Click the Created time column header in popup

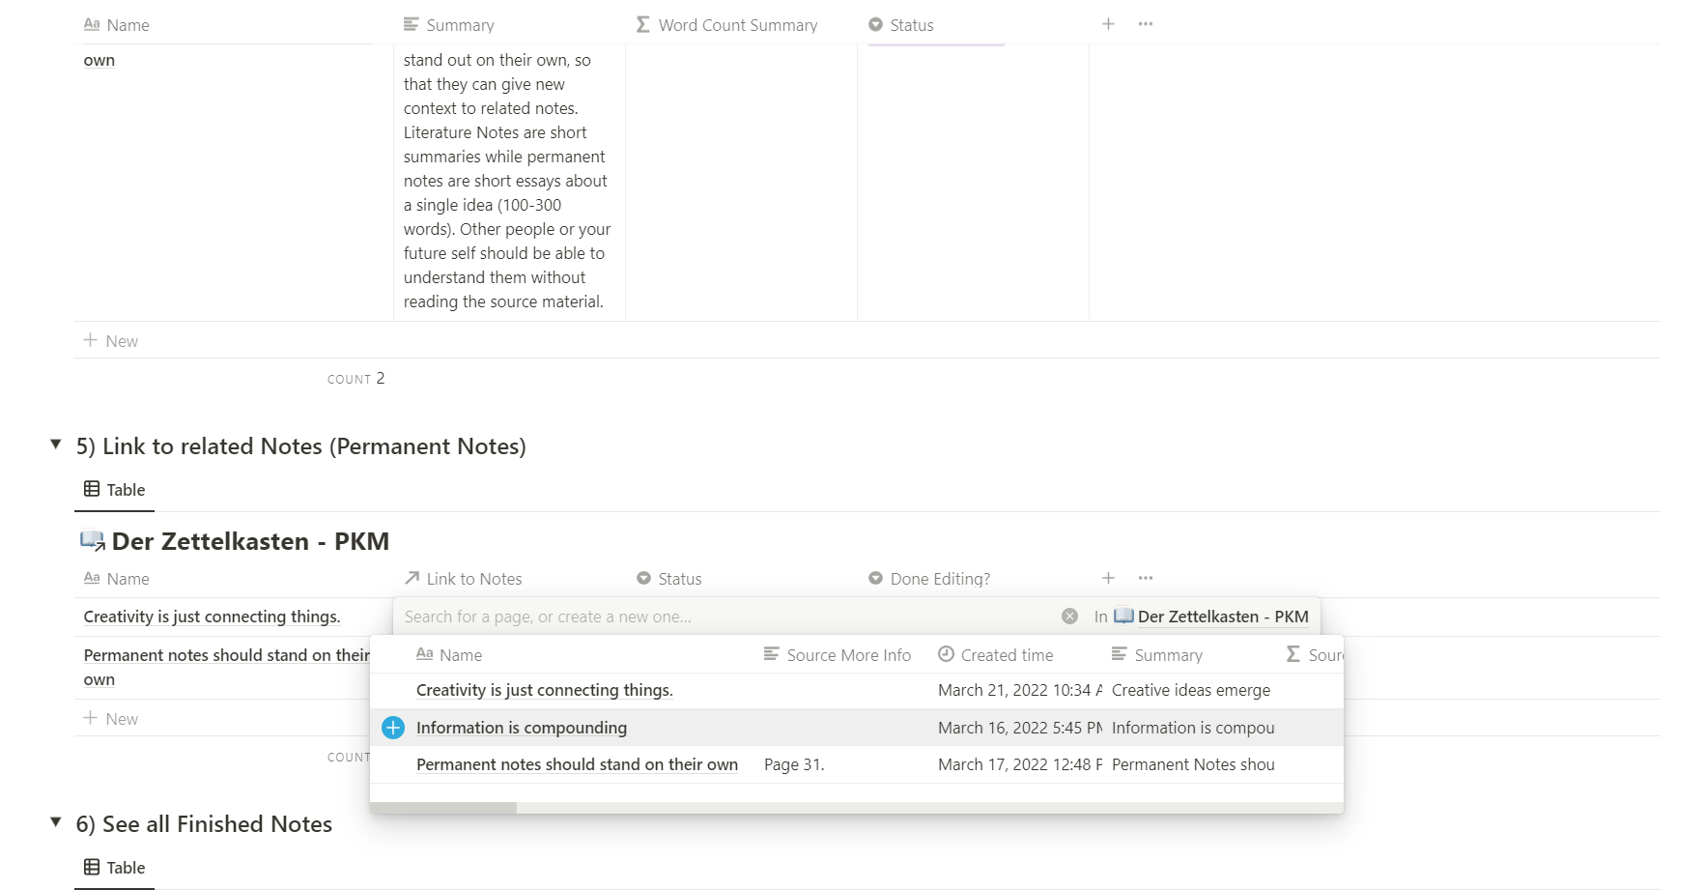(996, 655)
